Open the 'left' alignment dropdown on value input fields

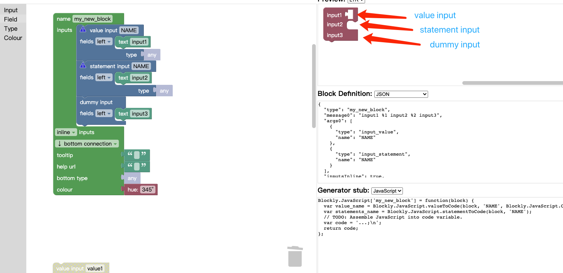click(x=104, y=41)
